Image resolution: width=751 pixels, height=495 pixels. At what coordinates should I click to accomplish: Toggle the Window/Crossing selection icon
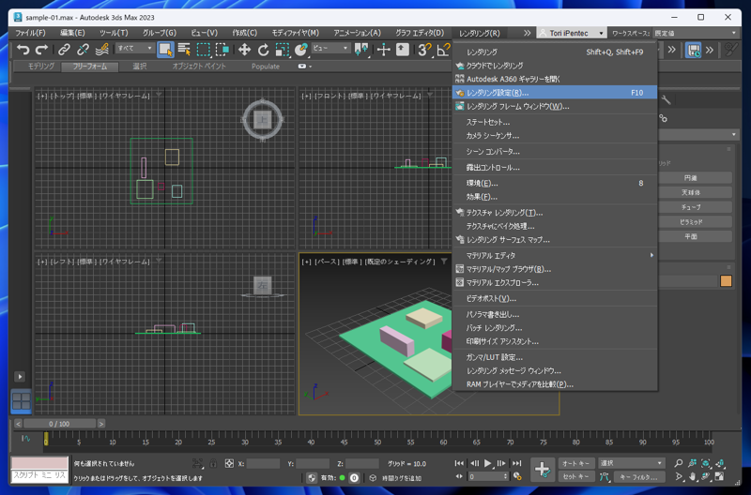222,50
